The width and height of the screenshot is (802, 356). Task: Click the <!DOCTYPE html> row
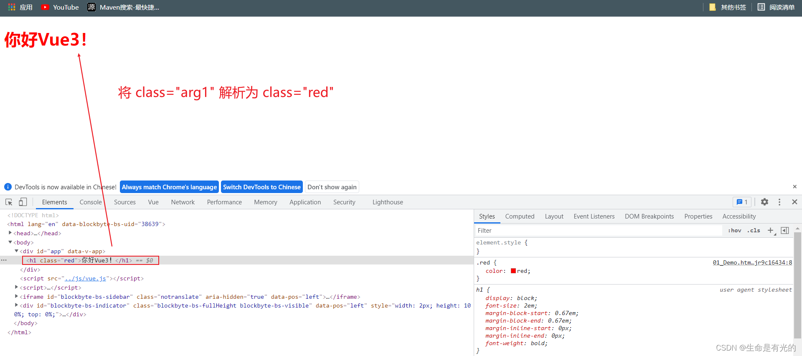(33, 215)
